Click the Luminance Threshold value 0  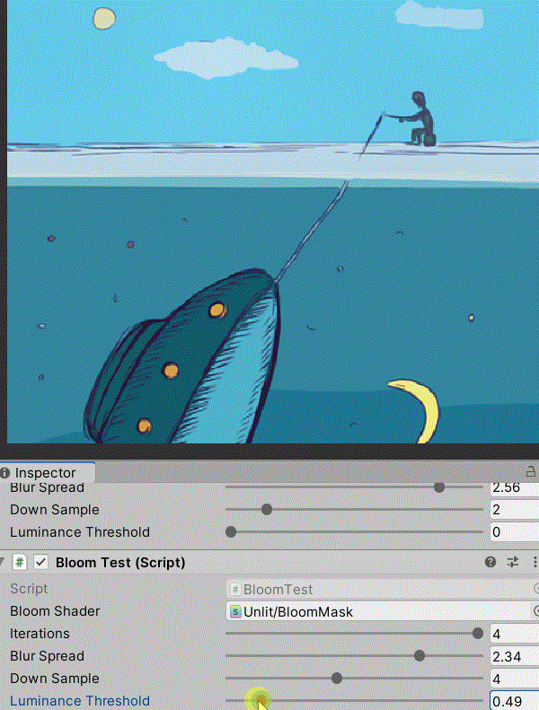point(515,532)
